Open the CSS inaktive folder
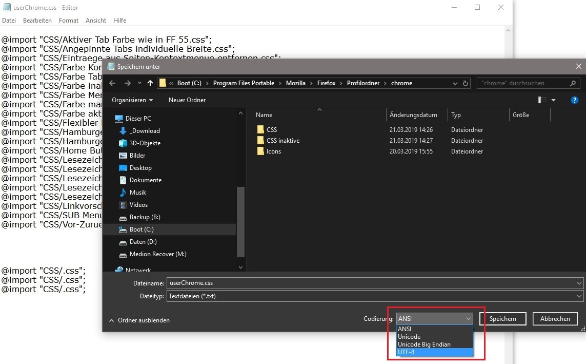Viewport: 586px width, 364px height. pyautogui.click(x=282, y=141)
